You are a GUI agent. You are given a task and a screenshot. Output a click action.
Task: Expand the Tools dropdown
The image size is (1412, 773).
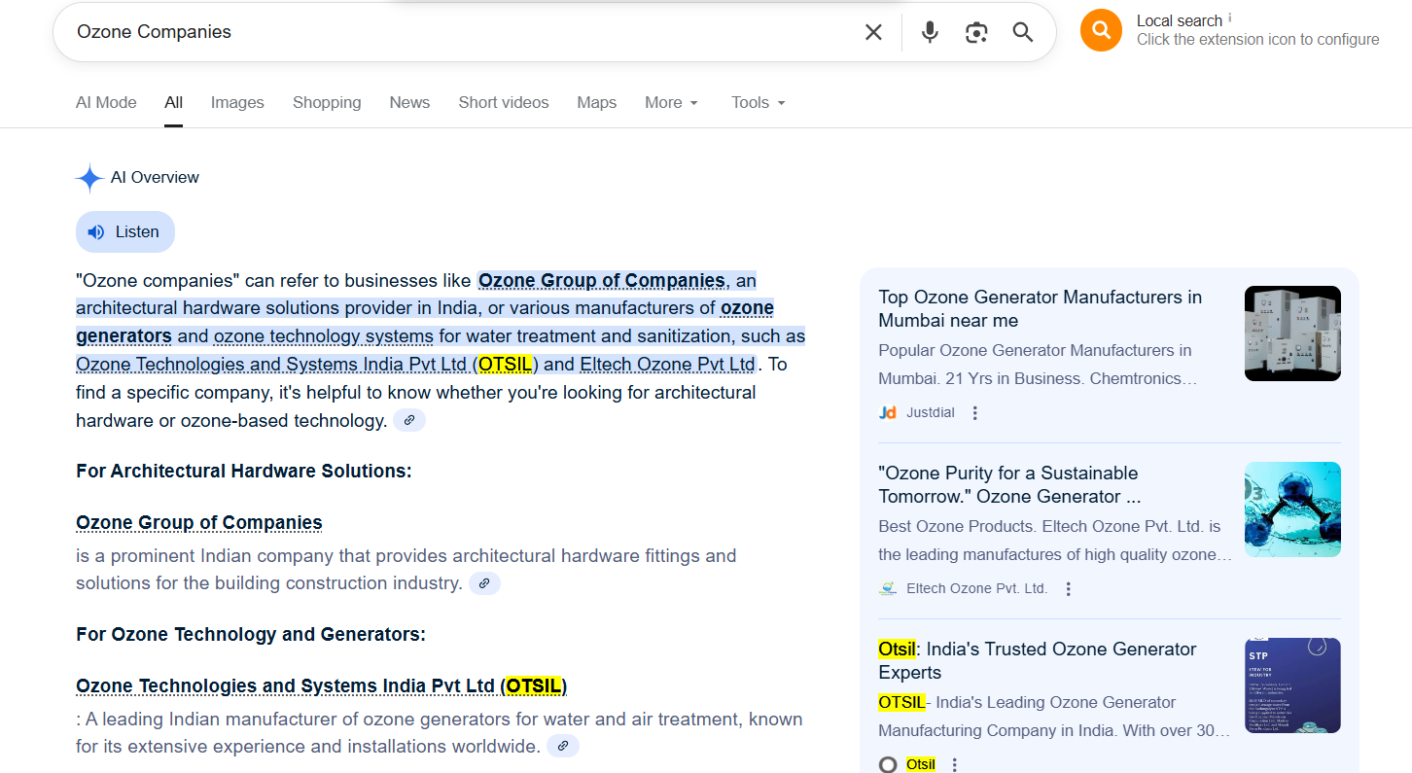tap(758, 102)
